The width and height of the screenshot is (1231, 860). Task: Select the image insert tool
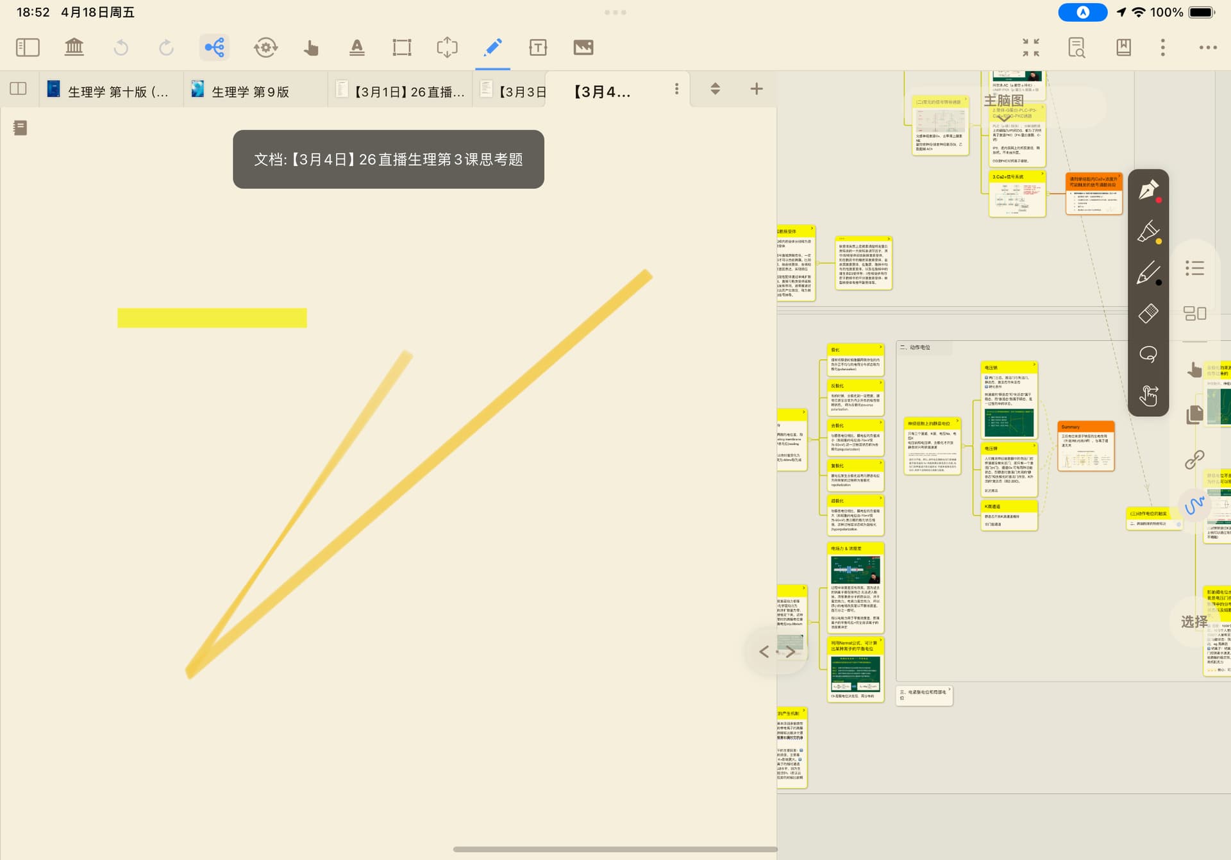click(x=583, y=47)
